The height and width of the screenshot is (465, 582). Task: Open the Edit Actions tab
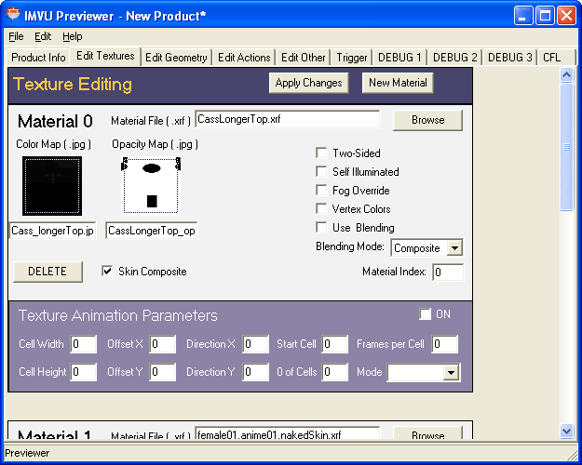pos(244,58)
